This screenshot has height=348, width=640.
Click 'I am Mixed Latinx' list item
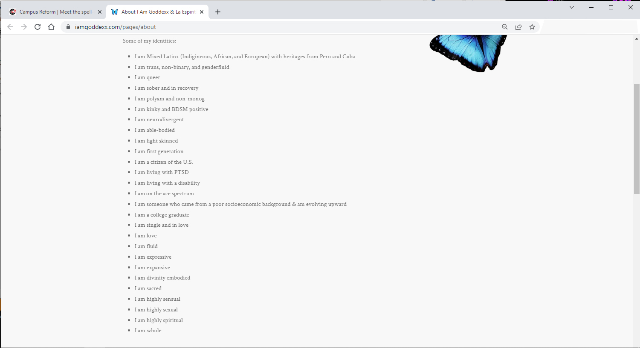pyautogui.click(x=245, y=57)
